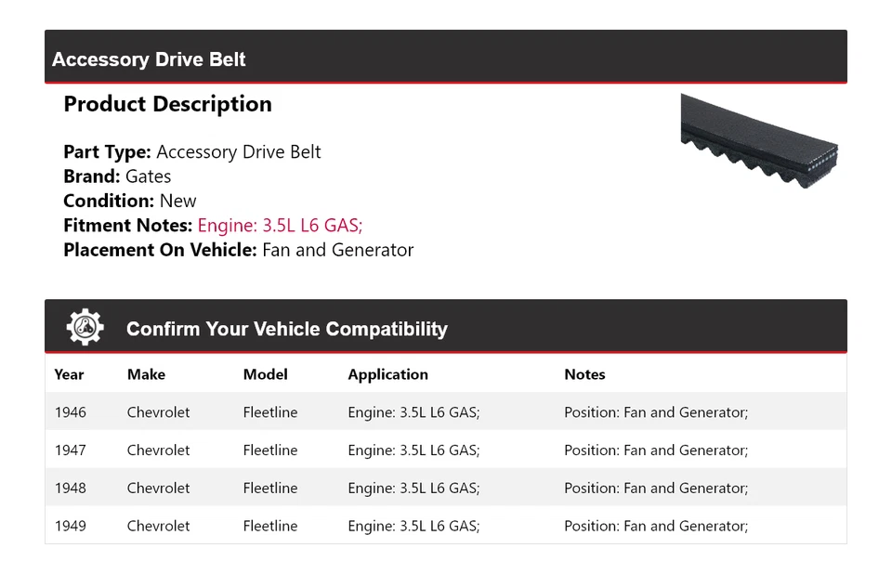Click the gear compatibility icon
The image size is (892, 574).
pyautogui.click(x=85, y=328)
